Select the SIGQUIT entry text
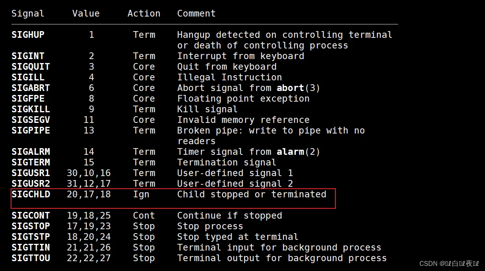485x271 pixels. tap(31, 67)
